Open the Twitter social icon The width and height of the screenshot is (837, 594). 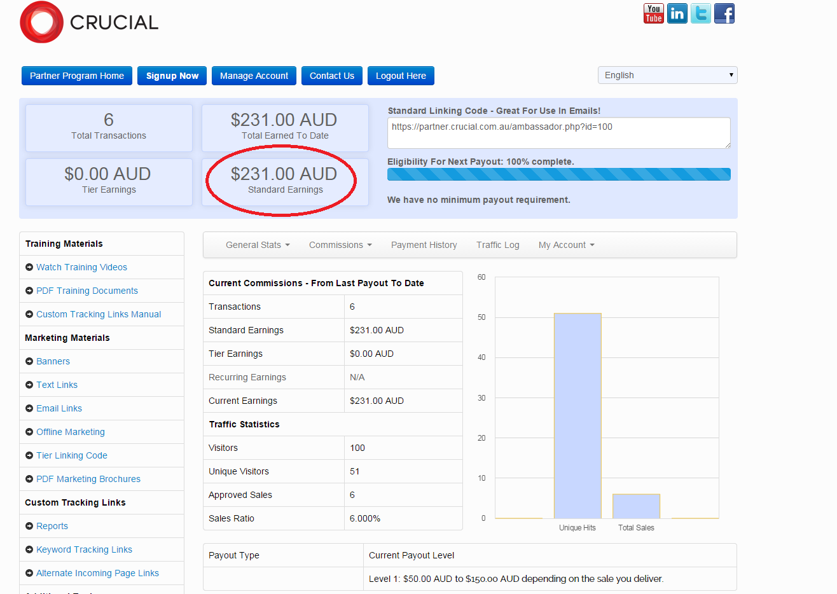[701, 13]
